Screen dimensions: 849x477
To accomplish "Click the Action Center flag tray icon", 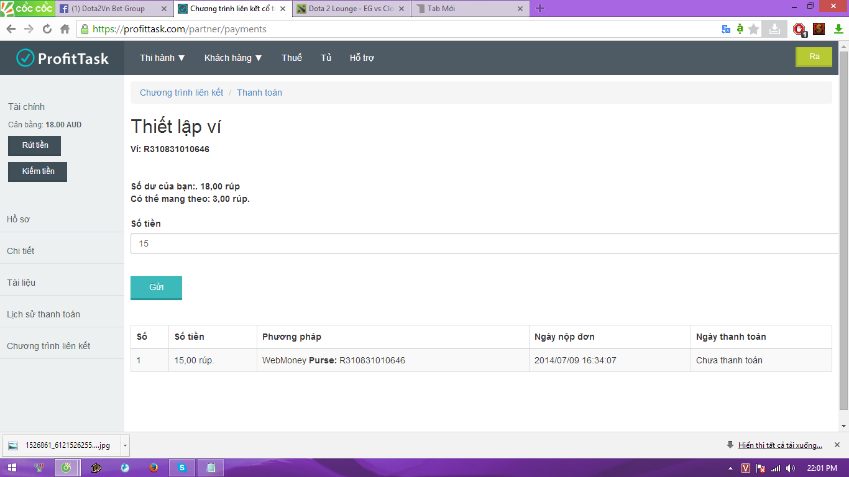I will coord(761,468).
